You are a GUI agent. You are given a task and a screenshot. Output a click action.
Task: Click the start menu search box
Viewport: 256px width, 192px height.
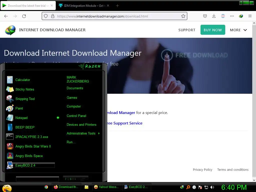tap(37, 179)
